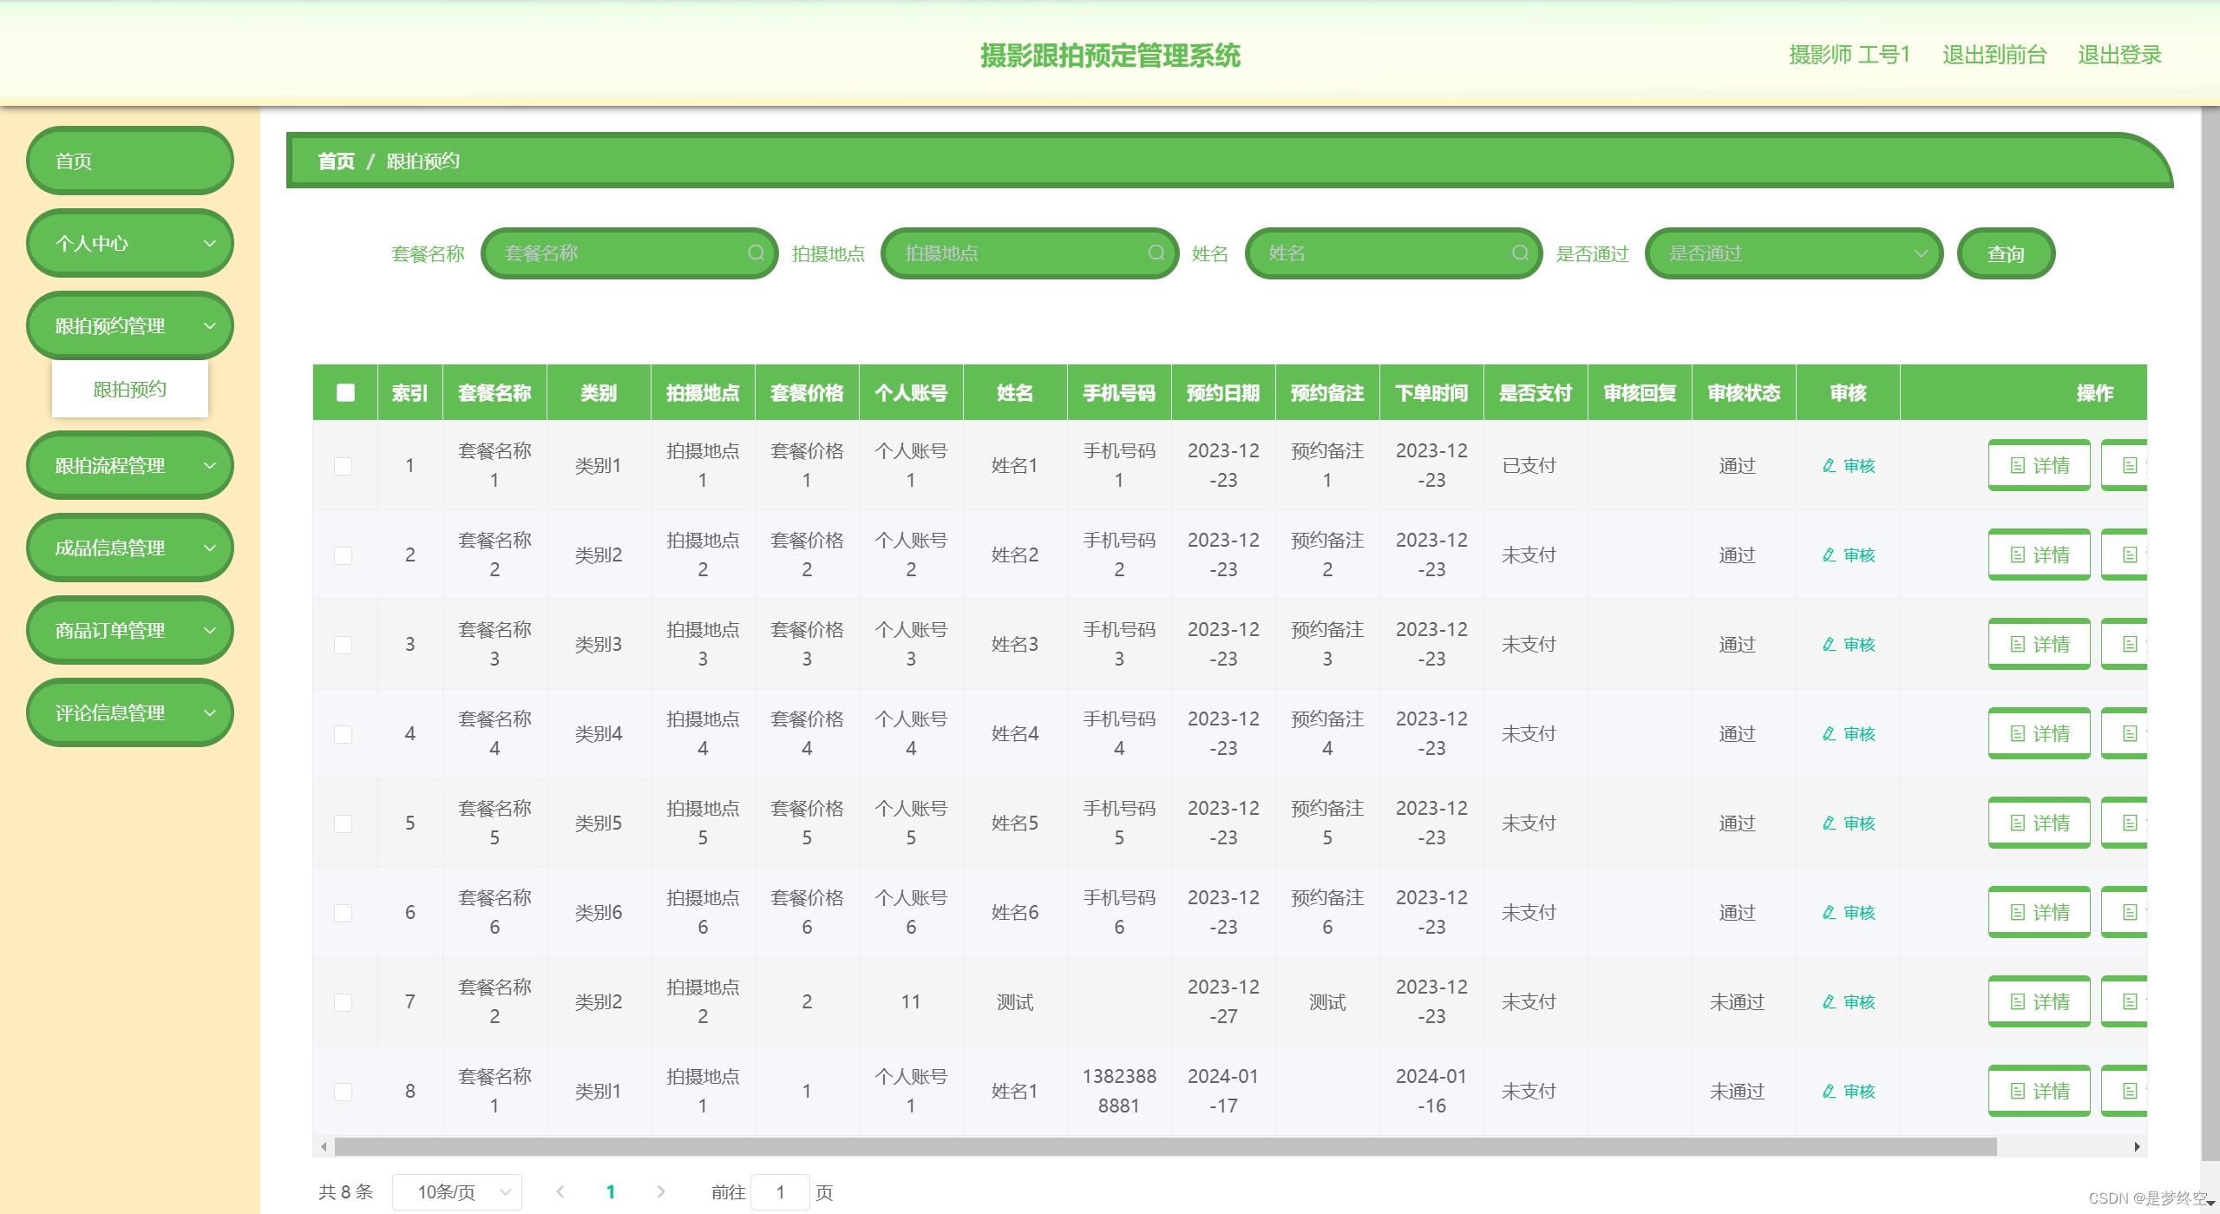Open the 是否通过 filter dropdown
The height and width of the screenshot is (1214, 2220).
(x=1793, y=253)
